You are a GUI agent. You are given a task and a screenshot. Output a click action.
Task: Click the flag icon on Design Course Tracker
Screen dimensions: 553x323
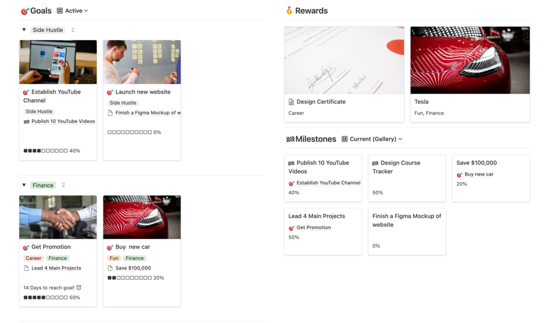(x=375, y=163)
